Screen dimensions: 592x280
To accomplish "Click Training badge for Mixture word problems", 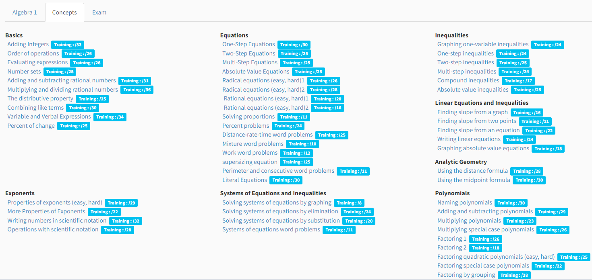I will click(x=302, y=144).
